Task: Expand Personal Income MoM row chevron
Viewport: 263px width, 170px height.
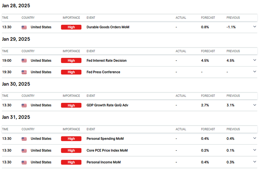Action: (x=255, y=162)
